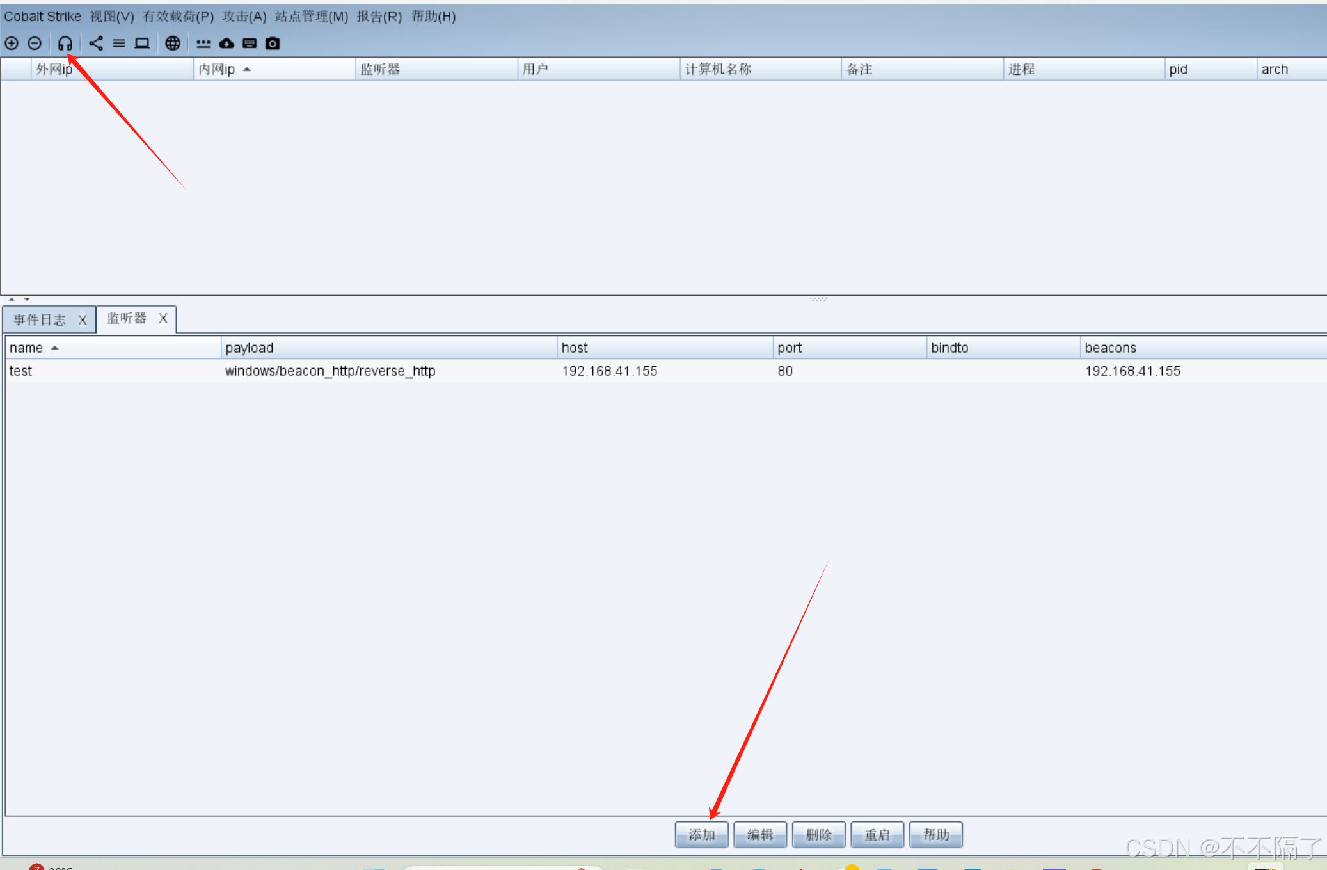Open the 攻击(A) menu
The height and width of the screenshot is (870, 1327).
tap(244, 17)
